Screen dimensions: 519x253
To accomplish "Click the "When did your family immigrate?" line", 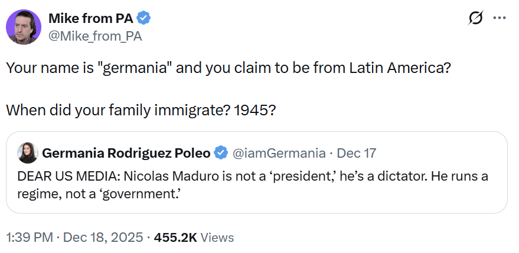I will point(140,109).
